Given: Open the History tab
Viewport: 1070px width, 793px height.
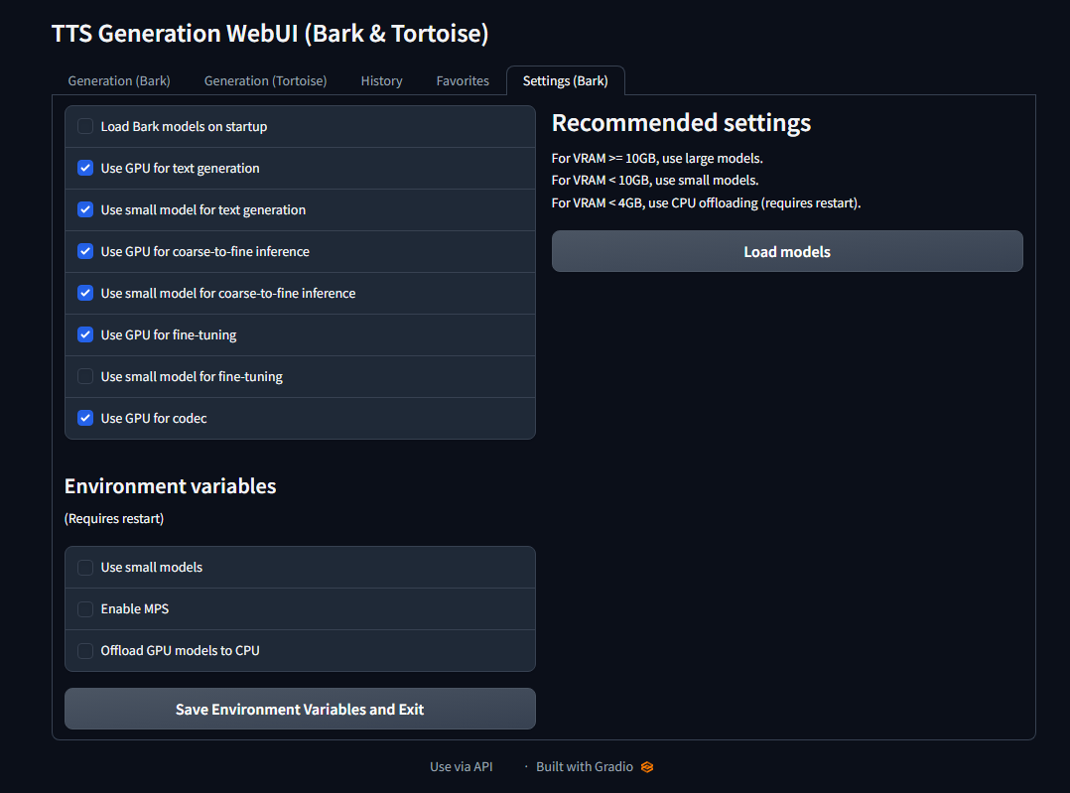Looking at the screenshot, I should [381, 80].
